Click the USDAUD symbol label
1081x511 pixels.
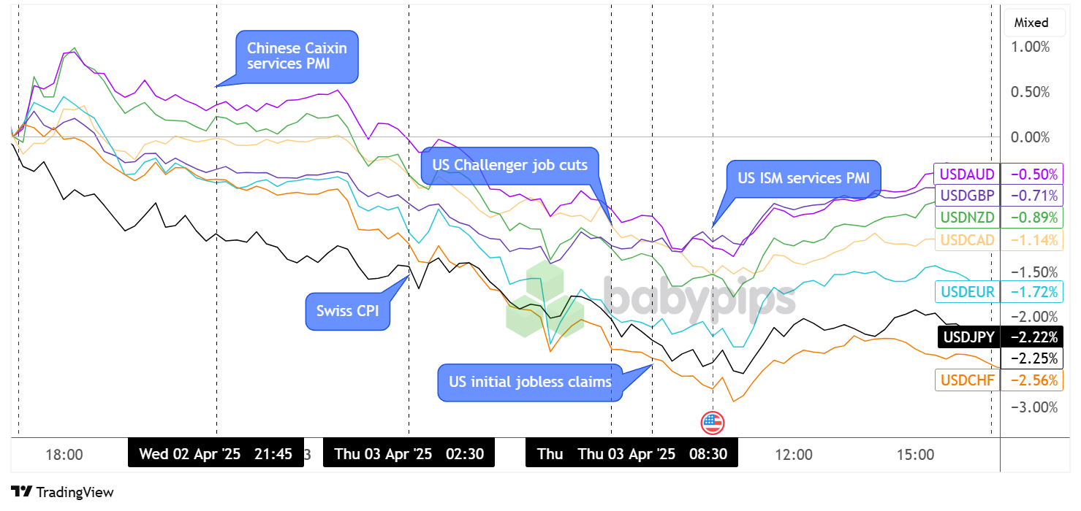tap(967, 174)
